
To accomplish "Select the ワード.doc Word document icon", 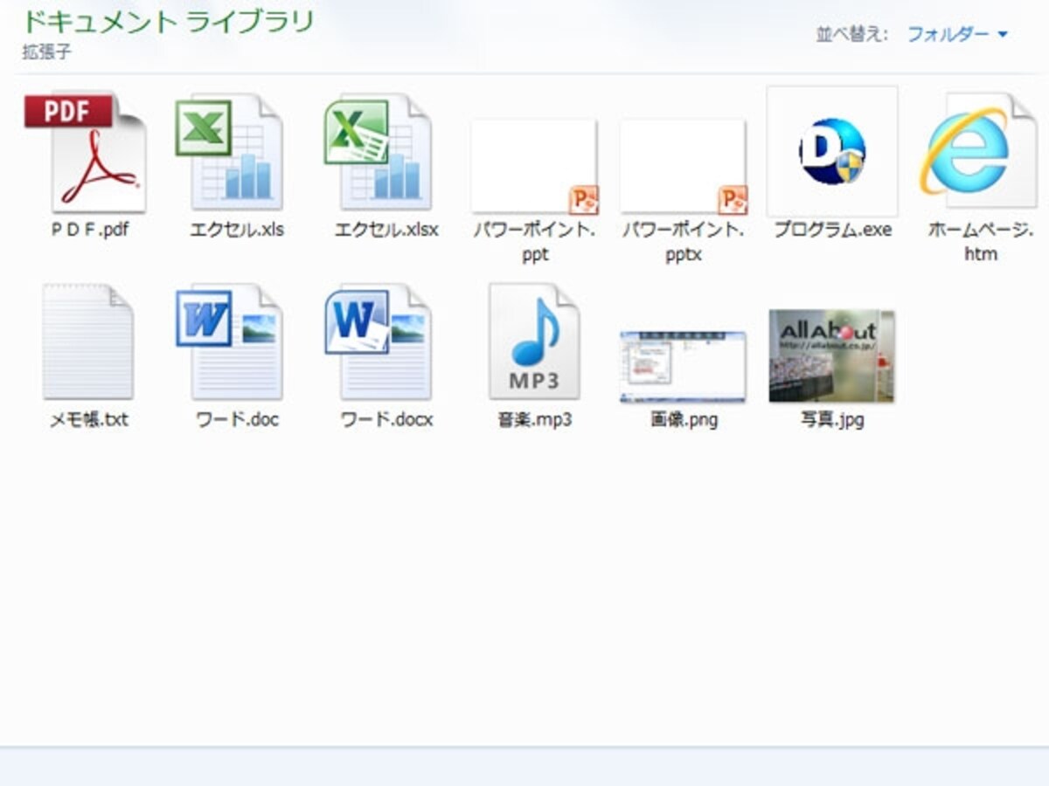I will [x=229, y=341].
